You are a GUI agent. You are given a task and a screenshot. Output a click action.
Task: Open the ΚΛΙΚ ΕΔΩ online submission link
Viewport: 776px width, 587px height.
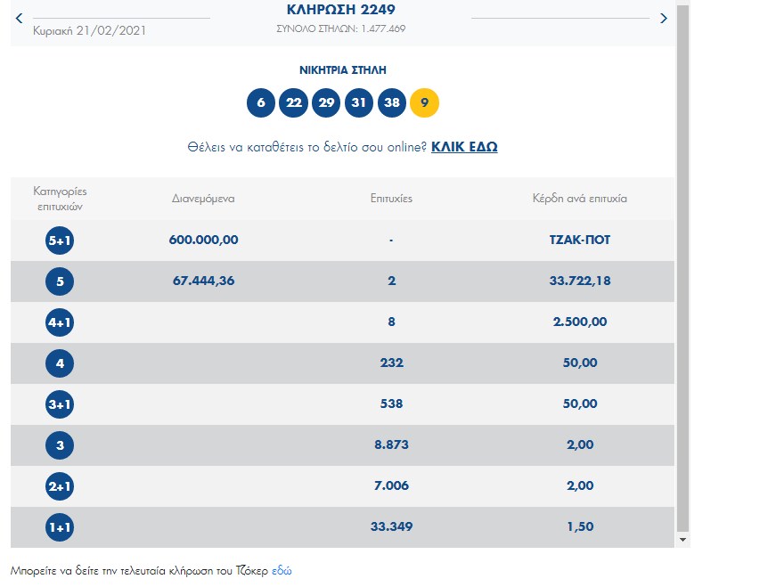(x=464, y=147)
